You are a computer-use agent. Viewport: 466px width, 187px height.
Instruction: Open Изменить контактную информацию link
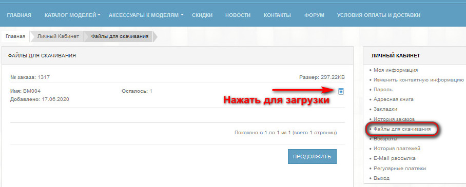(418, 80)
